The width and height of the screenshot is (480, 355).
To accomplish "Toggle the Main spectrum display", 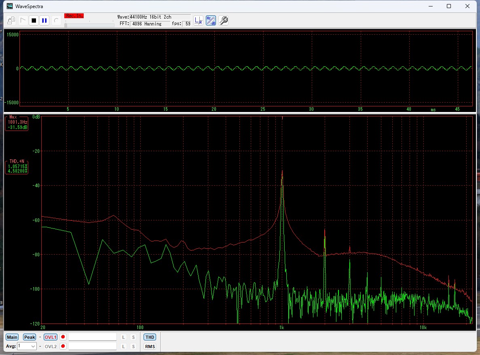I will 12,337.
